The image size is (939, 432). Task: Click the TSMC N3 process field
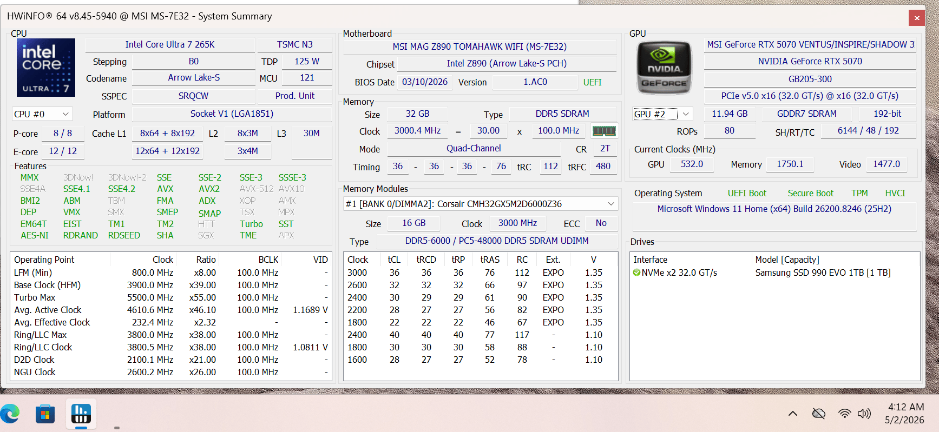click(295, 45)
